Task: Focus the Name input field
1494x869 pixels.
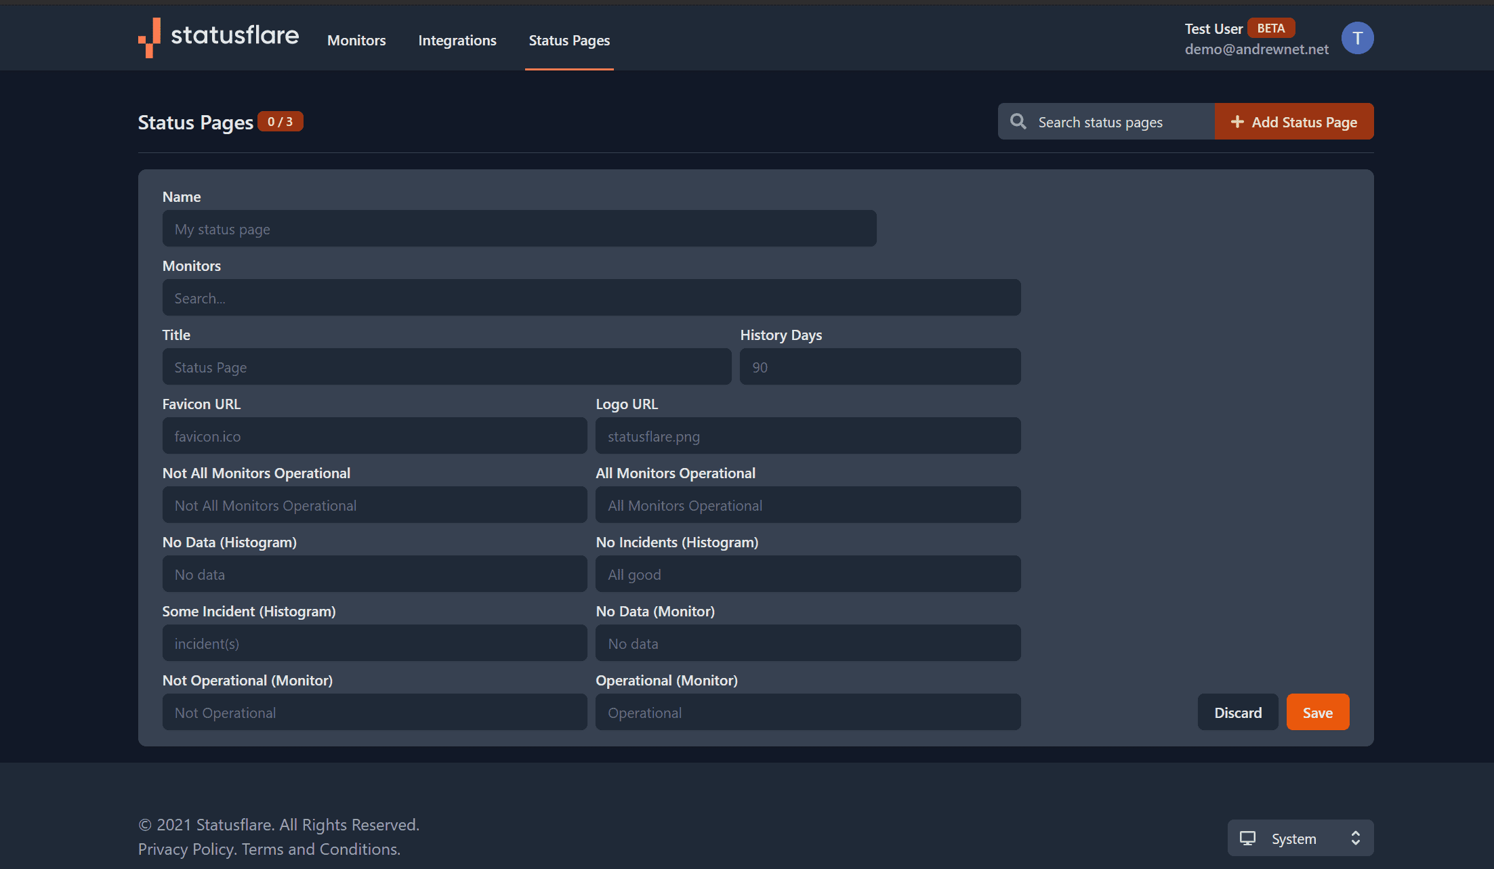Action: pyautogui.click(x=519, y=229)
